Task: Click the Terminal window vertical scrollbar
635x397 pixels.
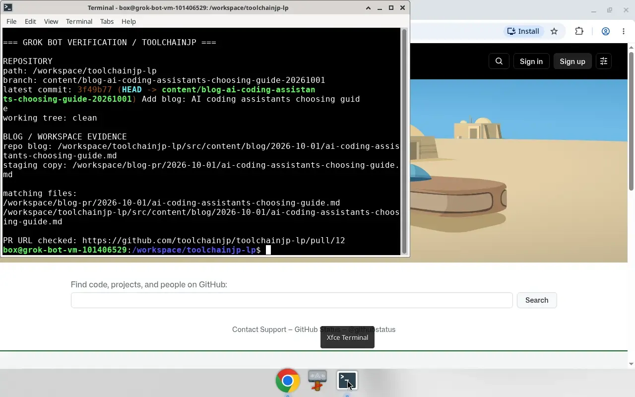Action: click(404, 141)
